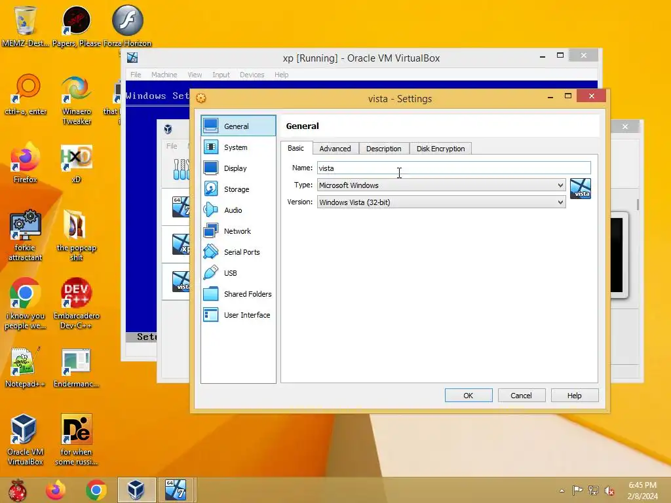Click the Windows 7 VM taskbar button
671x503 pixels.
pyautogui.click(x=176, y=490)
